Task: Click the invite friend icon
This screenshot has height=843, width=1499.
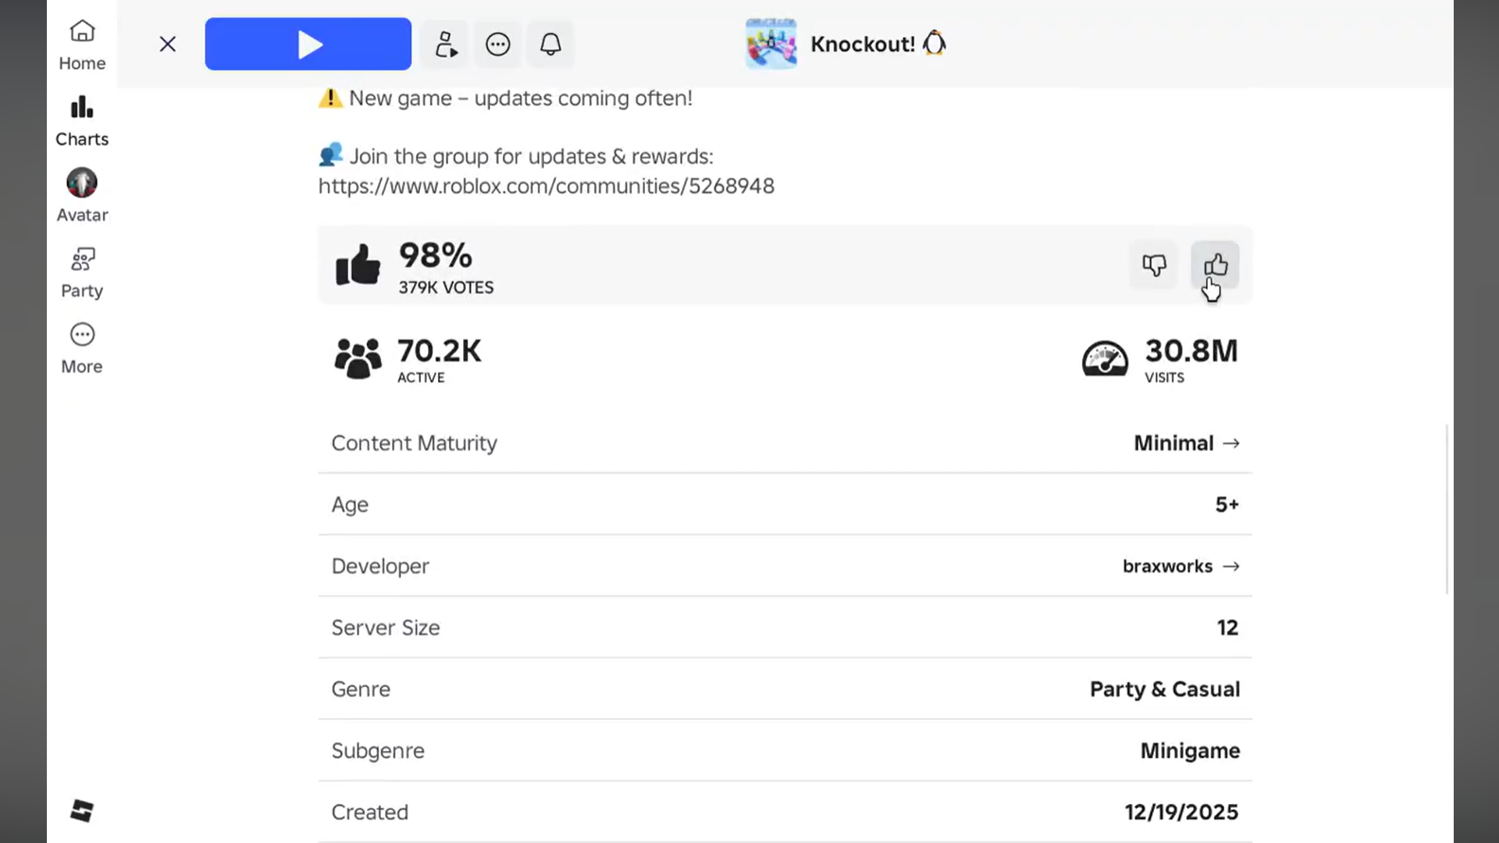Action: point(445,44)
